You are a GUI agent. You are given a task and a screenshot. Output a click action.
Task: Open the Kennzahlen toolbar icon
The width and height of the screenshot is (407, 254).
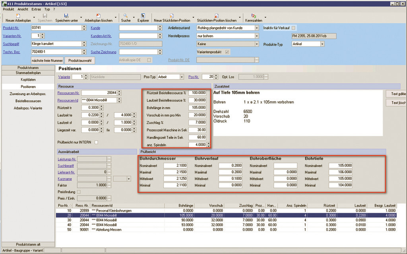point(254,15)
